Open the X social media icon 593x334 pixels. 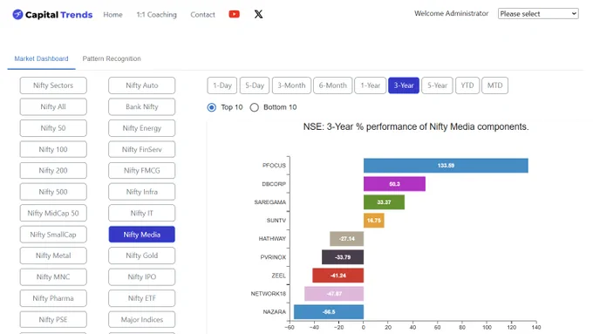click(x=258, y=14)
